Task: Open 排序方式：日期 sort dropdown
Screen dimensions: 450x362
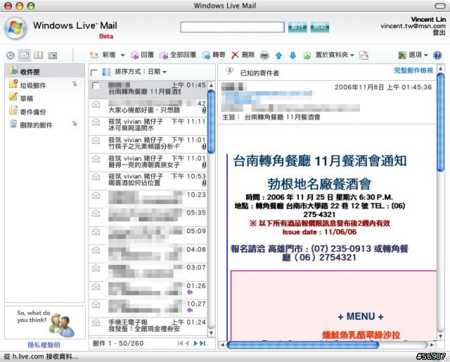Action: click(141, 72)
